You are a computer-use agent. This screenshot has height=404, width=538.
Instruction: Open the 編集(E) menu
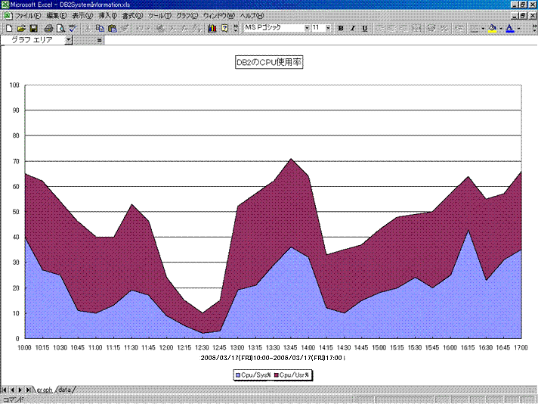click(x=56, y=16)
